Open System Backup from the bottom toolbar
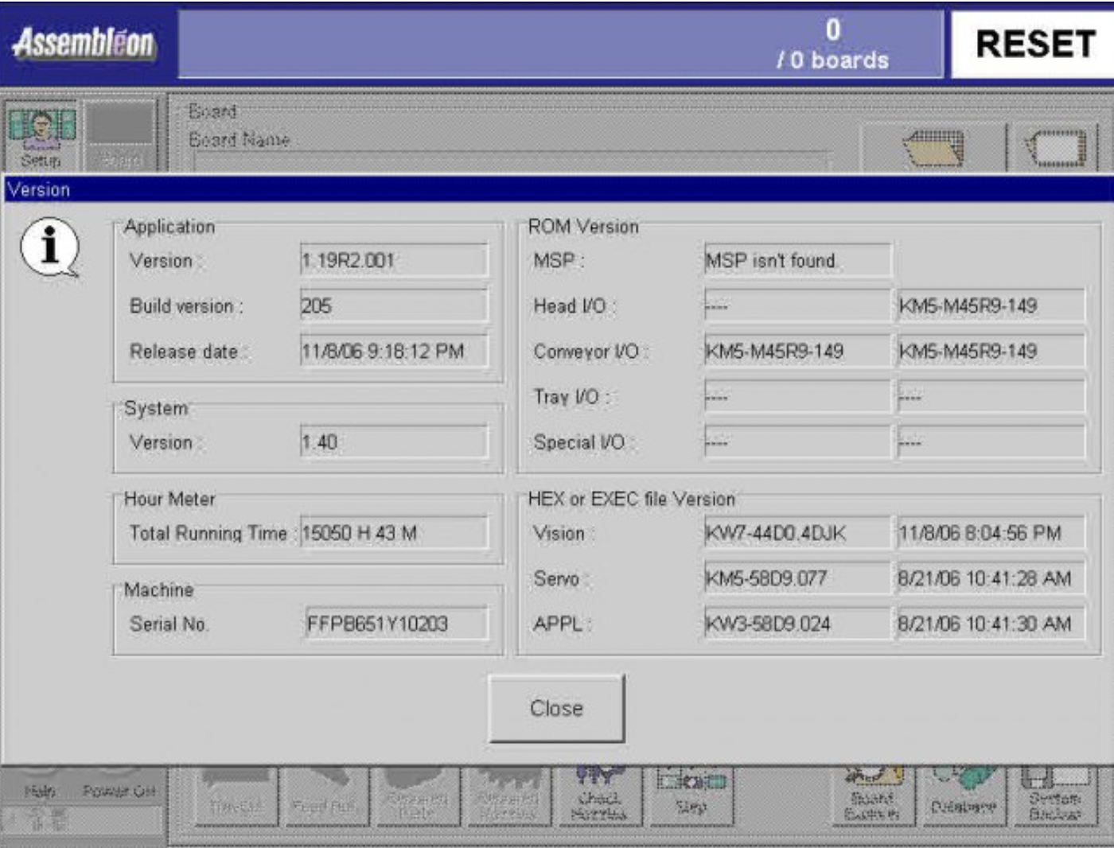The width and height of the screenshot is (1114, 848). tap(1055, 797)
